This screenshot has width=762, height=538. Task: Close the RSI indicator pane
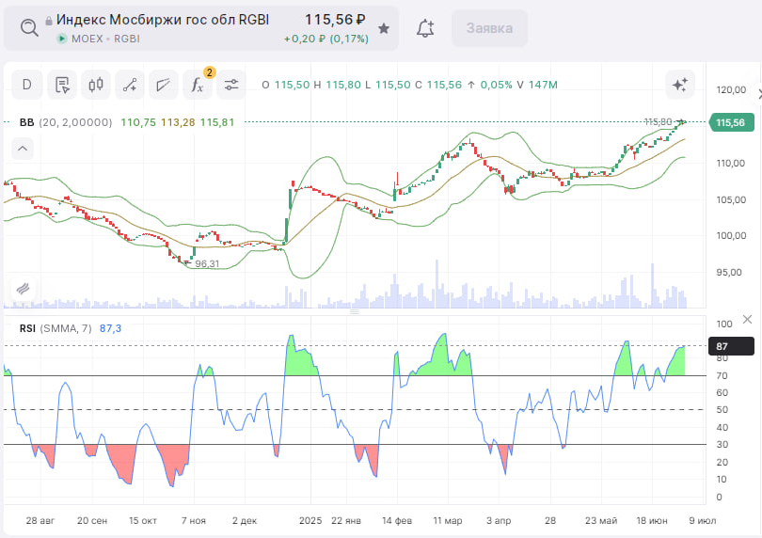click(x=748, y=319)
